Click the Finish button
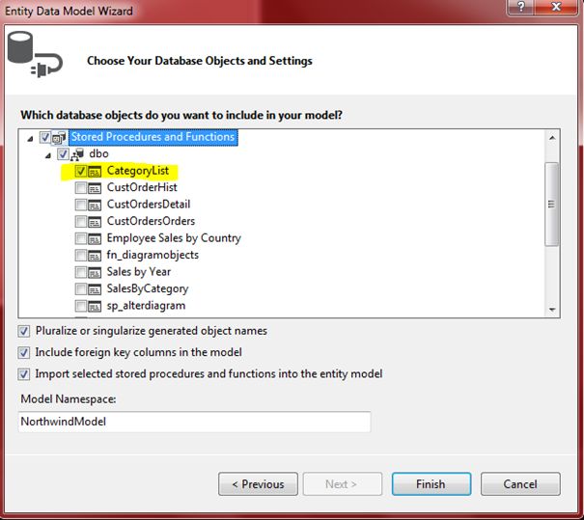The image size is (584, 520). (431, 484)
